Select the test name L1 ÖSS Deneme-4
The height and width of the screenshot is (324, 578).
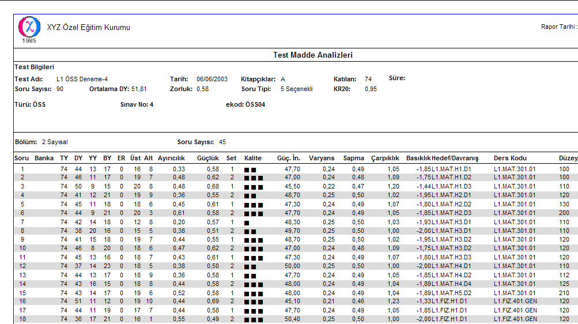click(x=82, y=79)
